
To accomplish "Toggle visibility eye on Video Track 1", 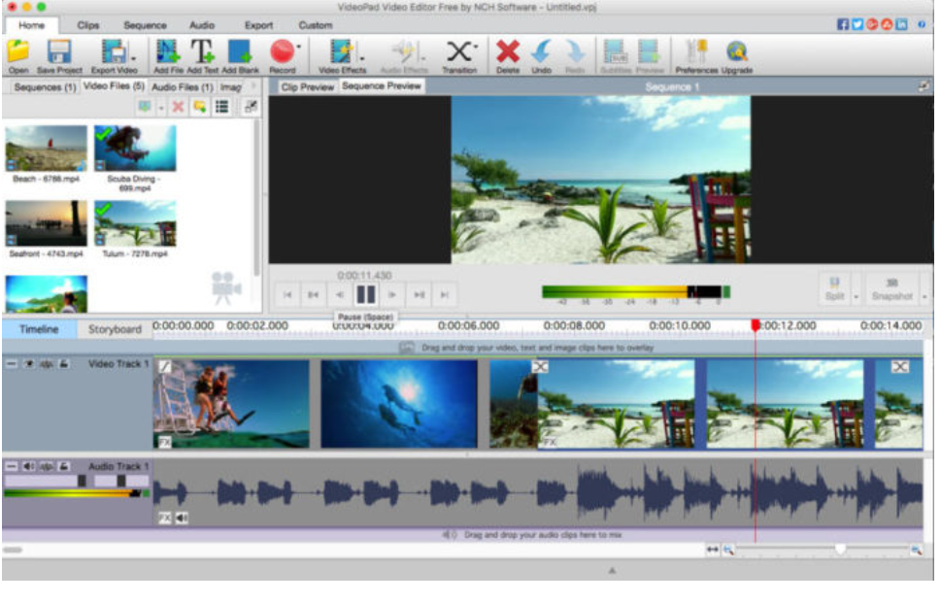I will point(29,364).
